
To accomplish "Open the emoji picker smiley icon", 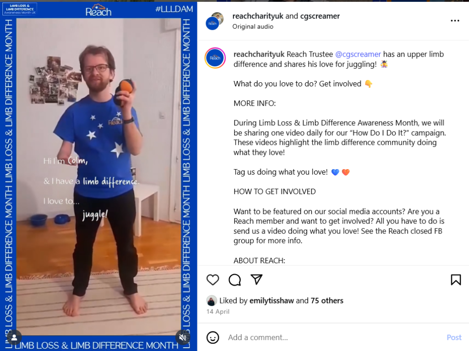I will click(213, 337).
